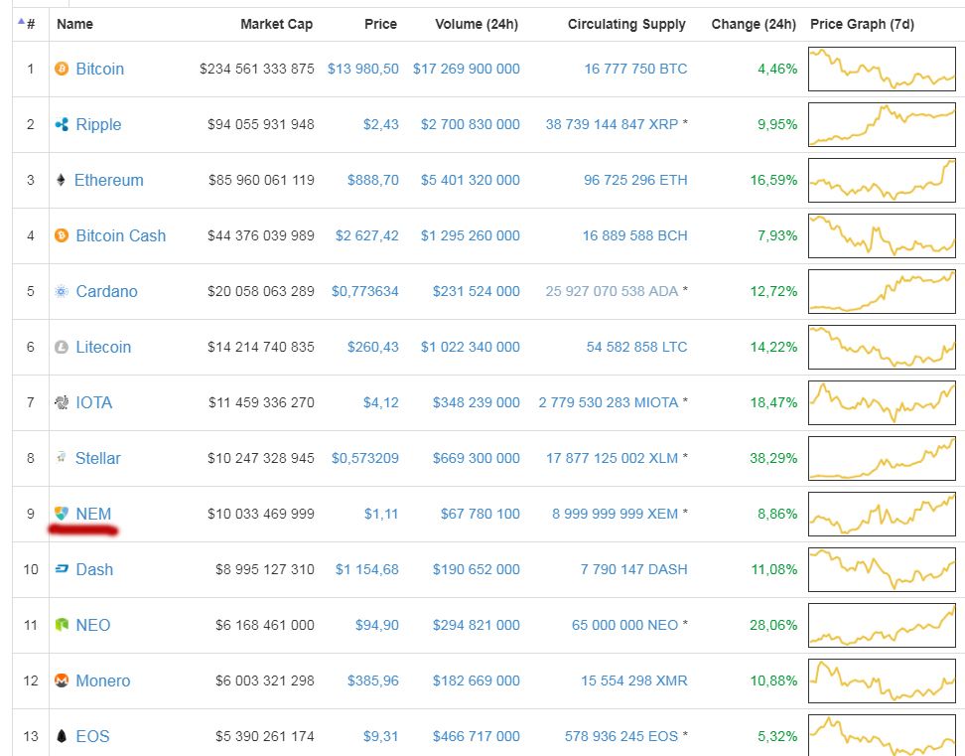Screen dimensions: 965x756
Task: View Monero 7-day price graph
Action: (882, 680)
